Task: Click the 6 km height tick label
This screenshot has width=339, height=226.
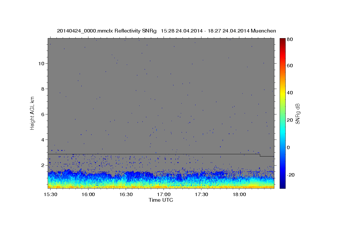Action: (43, 114)
